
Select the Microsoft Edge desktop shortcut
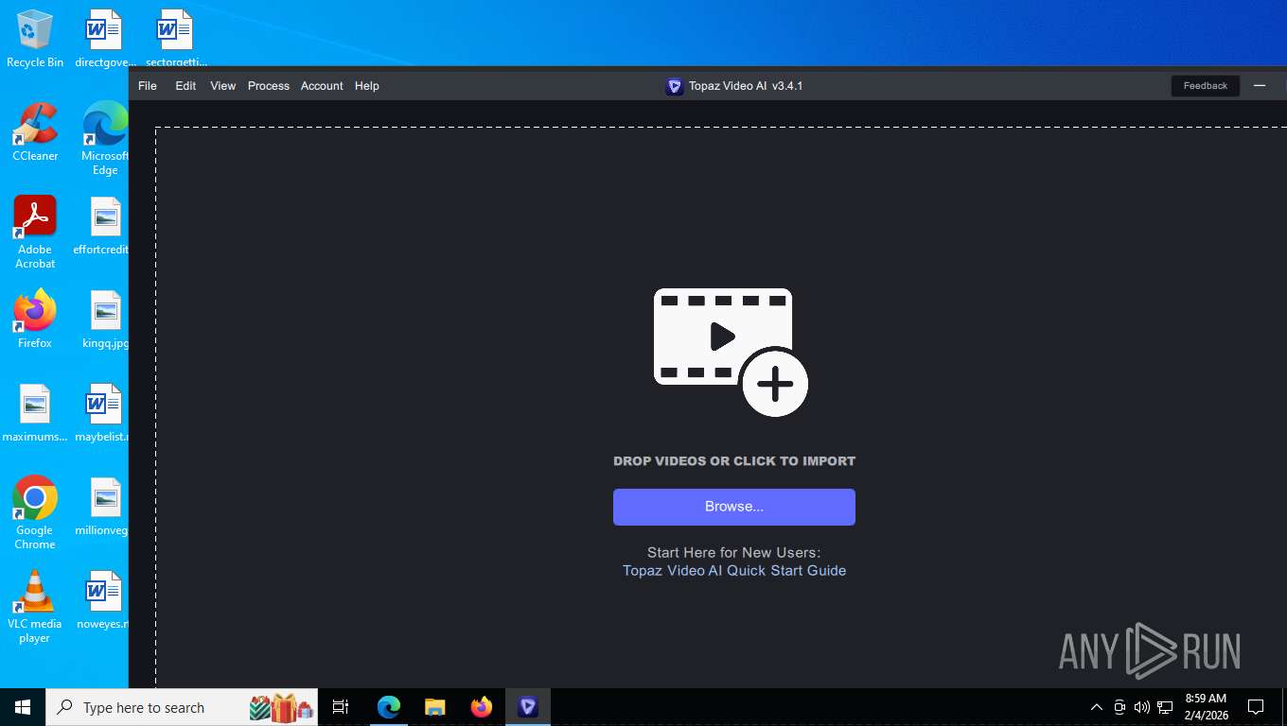click(x=105, y=139)
